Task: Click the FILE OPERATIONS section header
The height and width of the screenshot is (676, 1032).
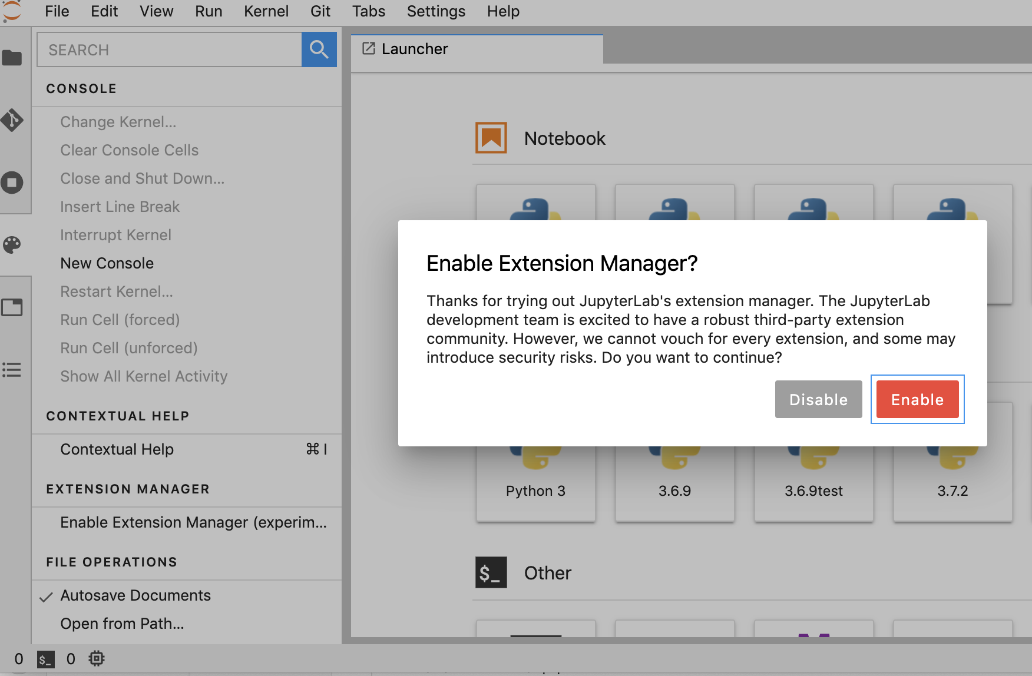Action: pos(112,562)
